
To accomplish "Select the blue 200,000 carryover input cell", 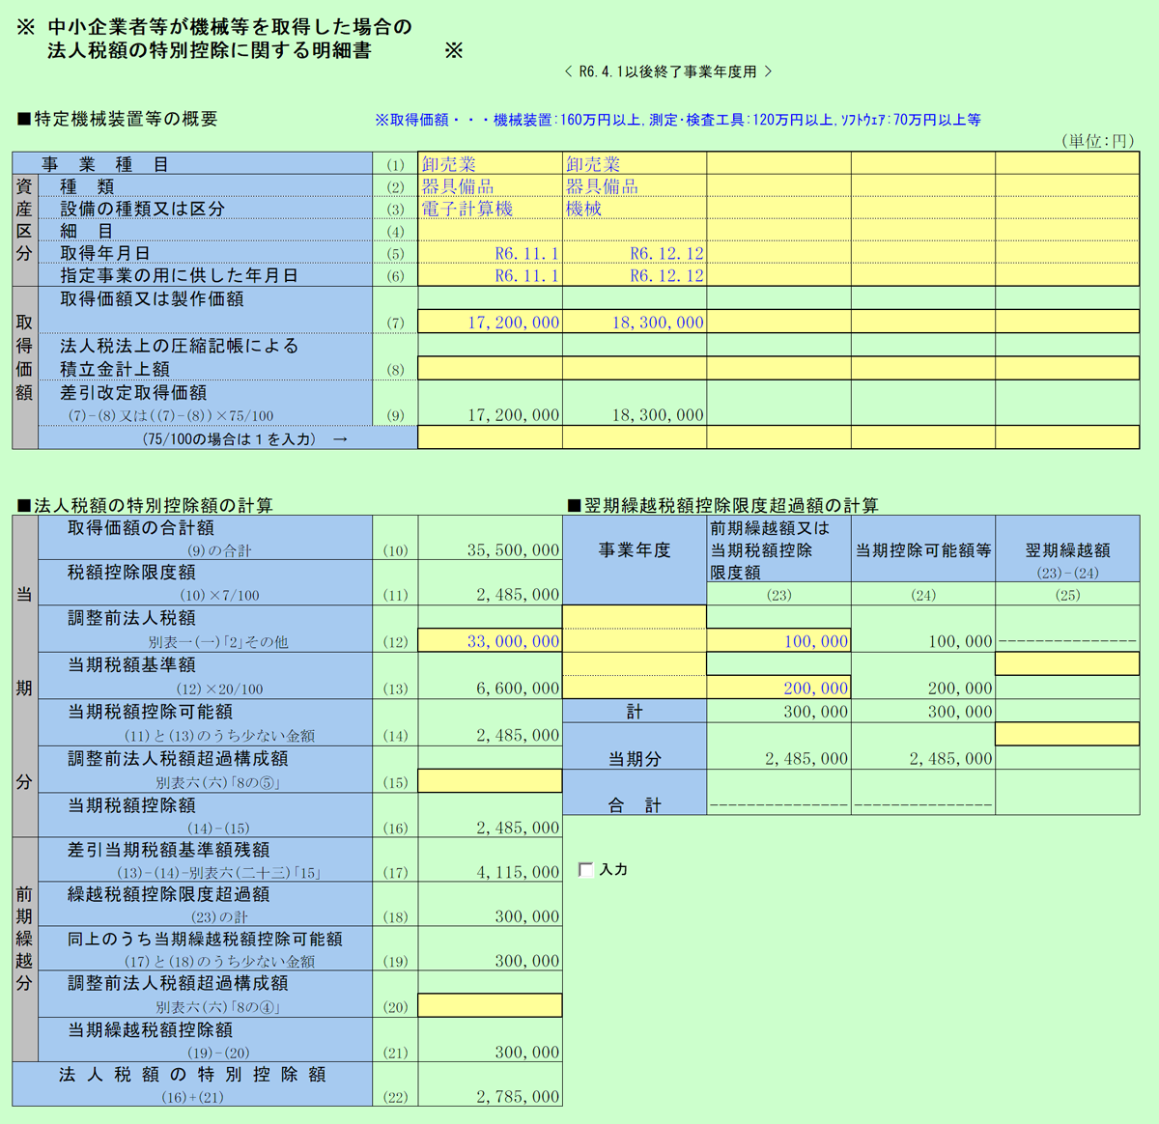I will [778, 688].
